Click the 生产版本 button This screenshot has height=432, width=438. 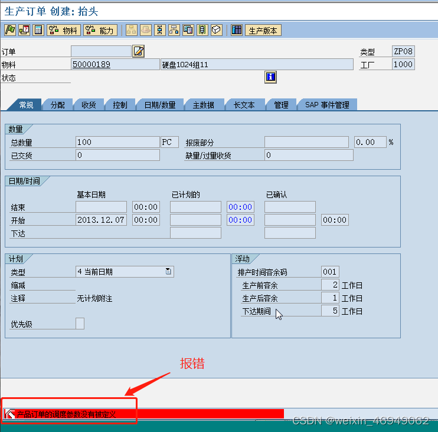pyautogui.click(x=263, y=30)
